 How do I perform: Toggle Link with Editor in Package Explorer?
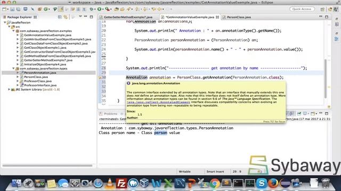tap(66, 17)
